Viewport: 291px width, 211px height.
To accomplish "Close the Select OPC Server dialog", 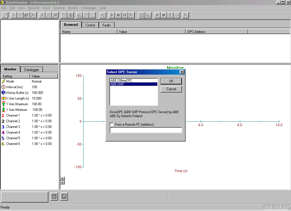I will tap(182, 72).
